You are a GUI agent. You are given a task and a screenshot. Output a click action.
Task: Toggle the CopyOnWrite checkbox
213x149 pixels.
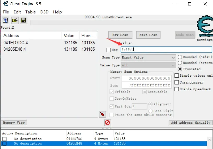111,98
